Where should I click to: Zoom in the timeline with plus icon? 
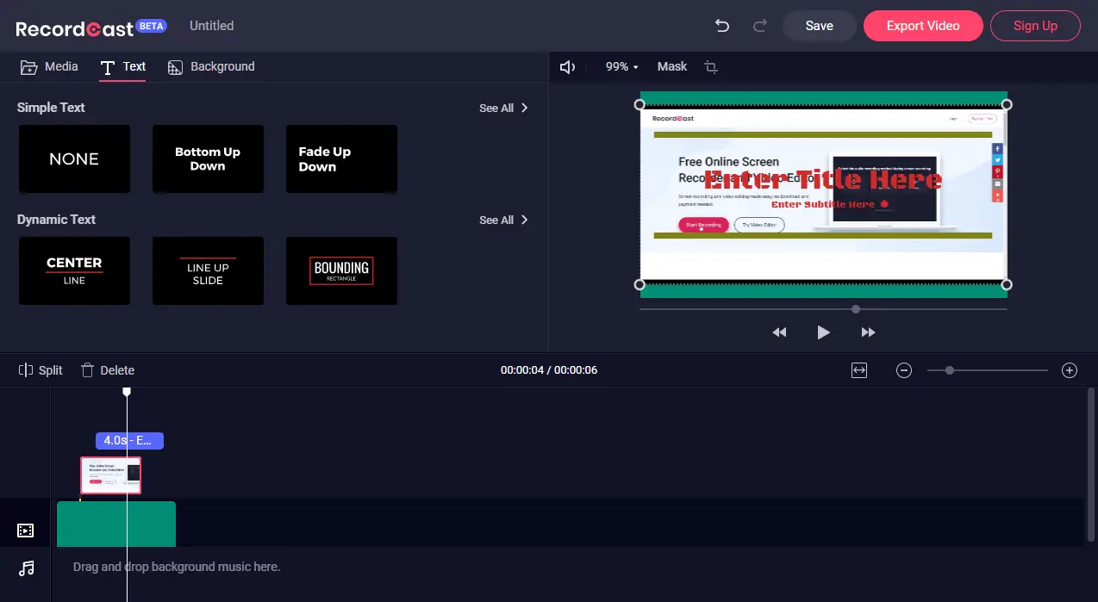(1070, 370)
